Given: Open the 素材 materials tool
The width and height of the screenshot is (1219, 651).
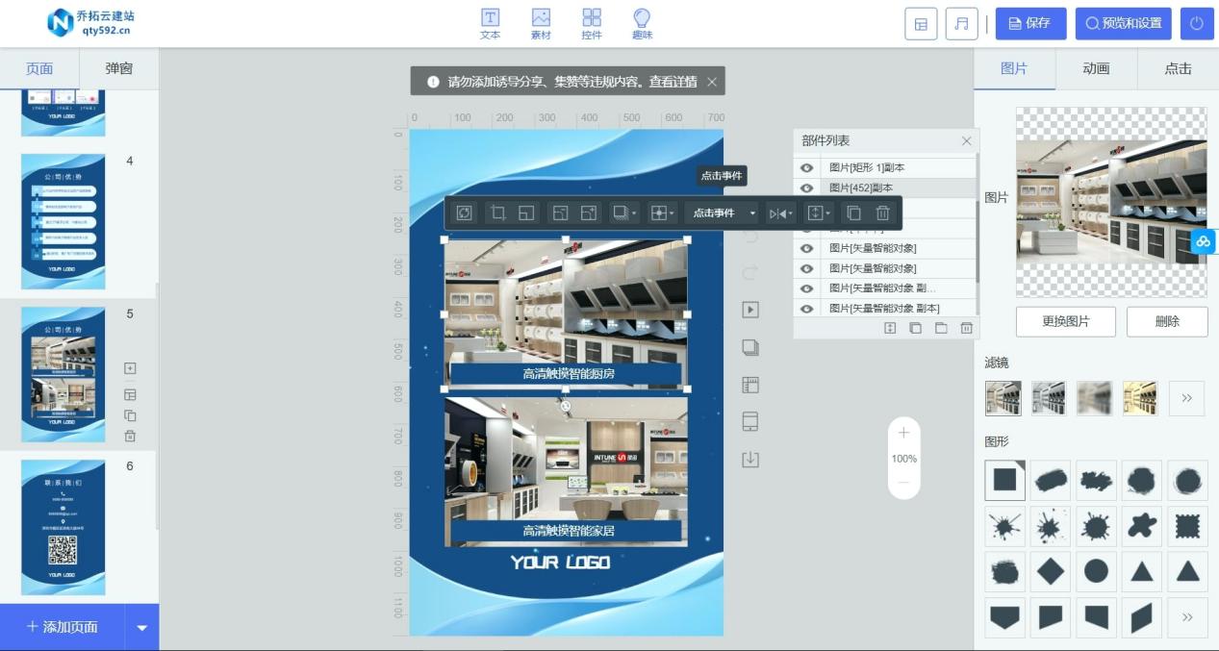Looking at the screenshot, I should 541,23.
